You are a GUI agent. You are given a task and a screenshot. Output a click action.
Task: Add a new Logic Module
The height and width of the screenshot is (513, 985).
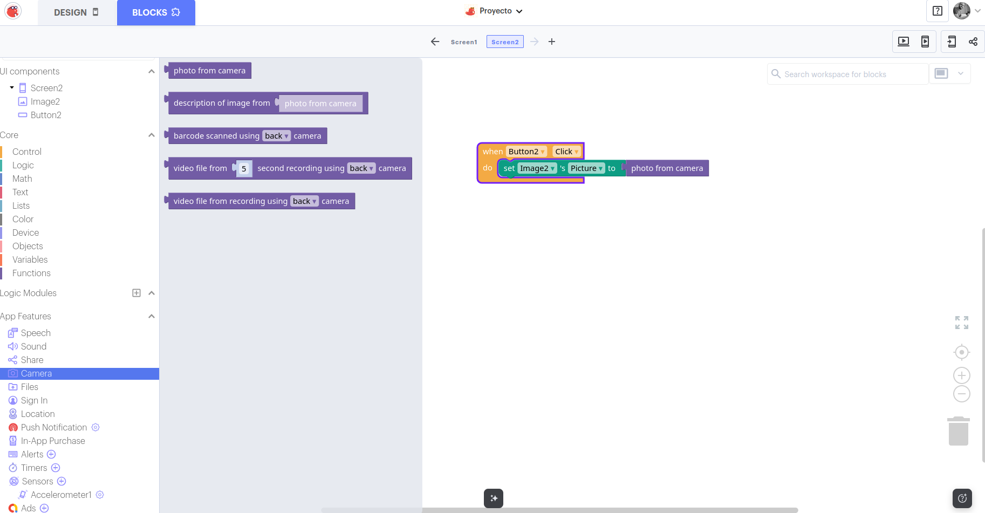coord(136,293)
